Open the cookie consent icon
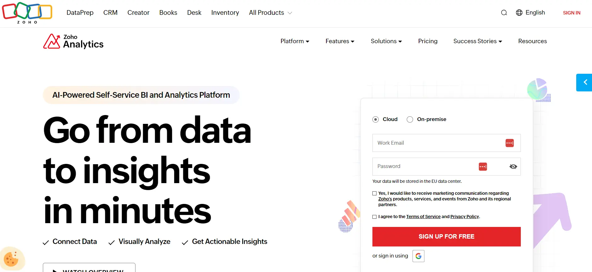This screenshot has height=272, width=592. pyautogui.click(x=12, y=259)
